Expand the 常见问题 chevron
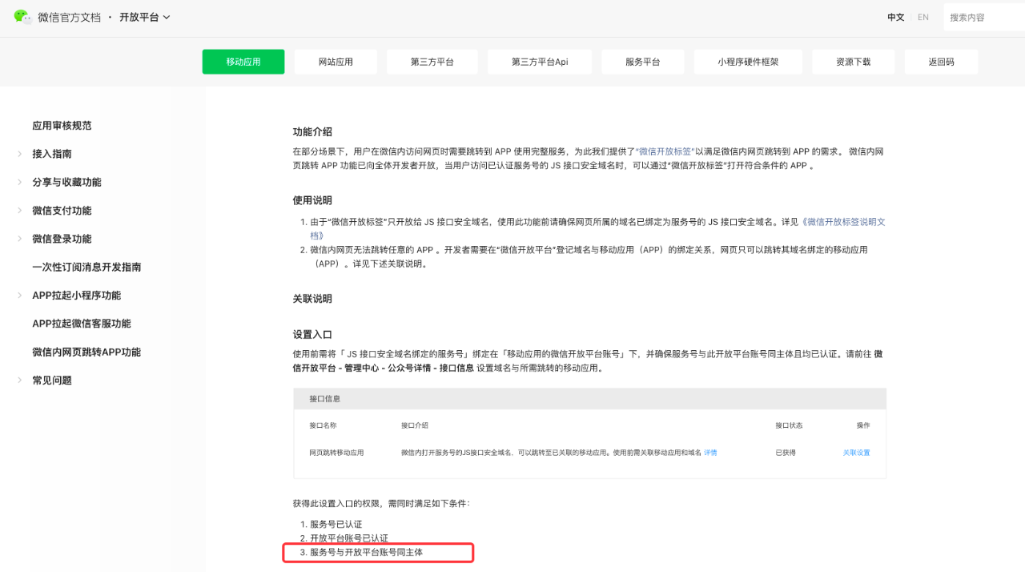Screen dimensions: 1025x572 19,381
